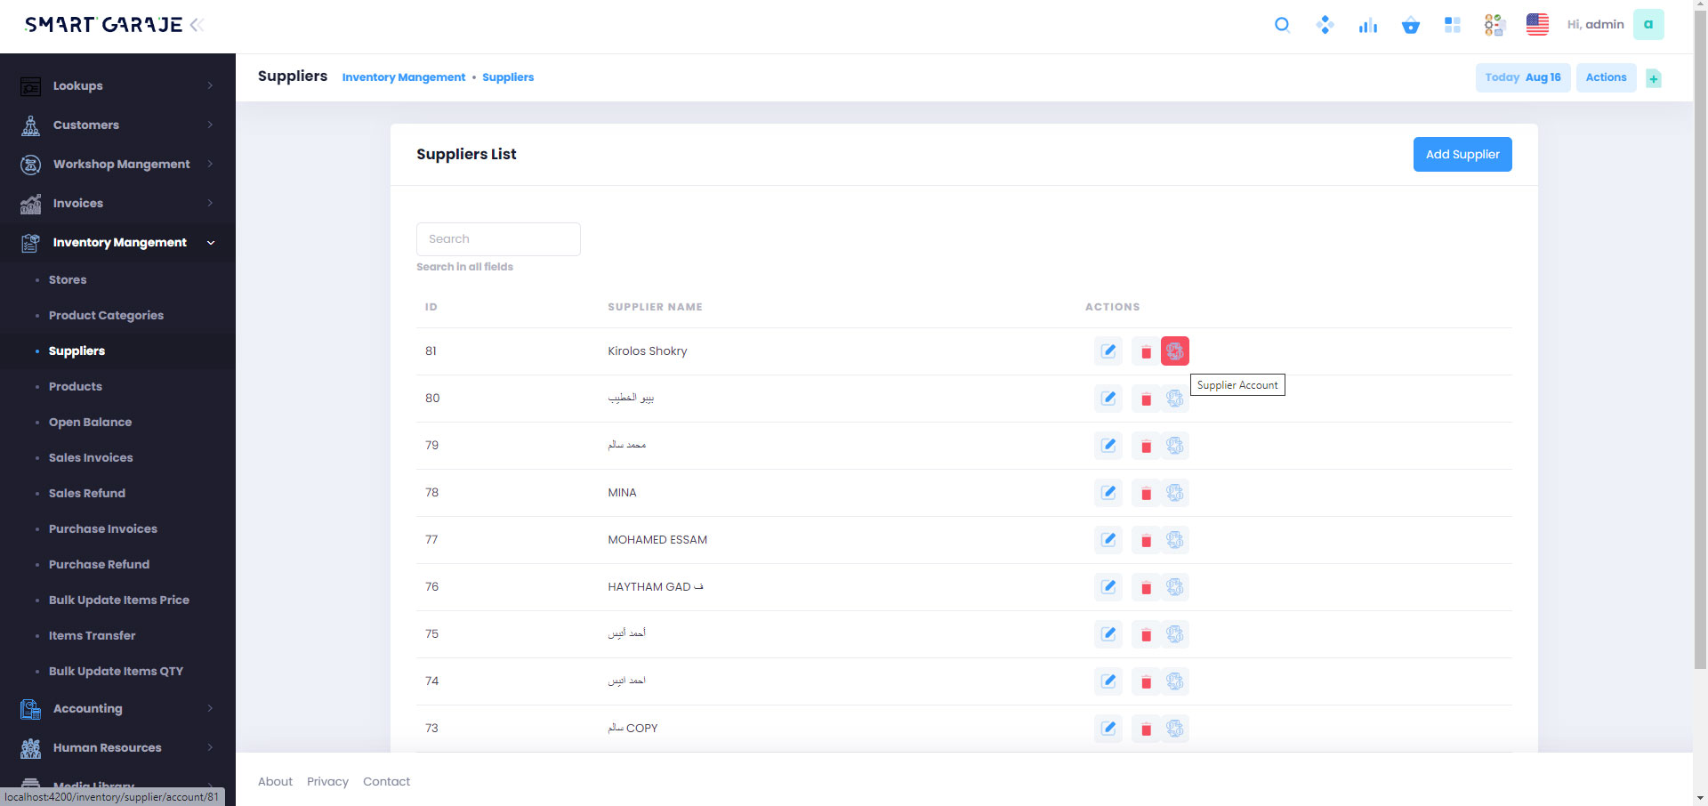Click the ID column header
Image resolution: width=1708 pixels, height=806 pixels.
click(431, 307)
